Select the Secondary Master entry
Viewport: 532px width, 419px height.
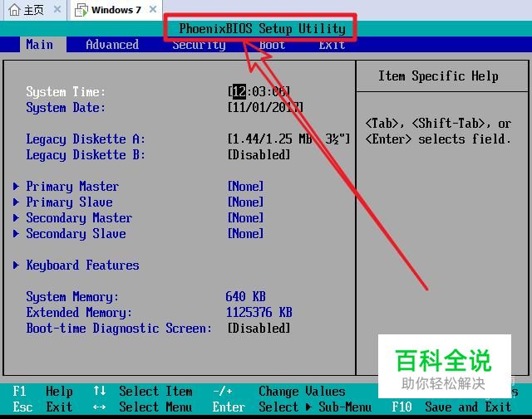(x=79, y=218)
